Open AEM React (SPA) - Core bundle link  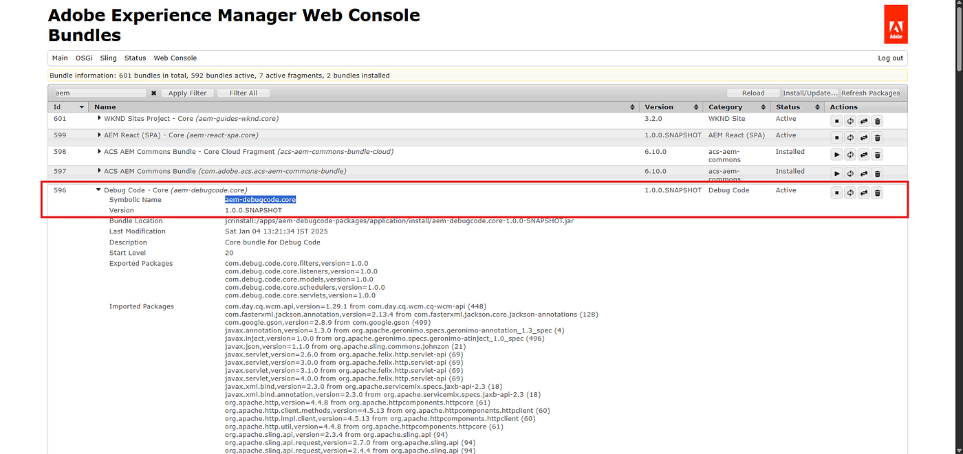point(181,135)
